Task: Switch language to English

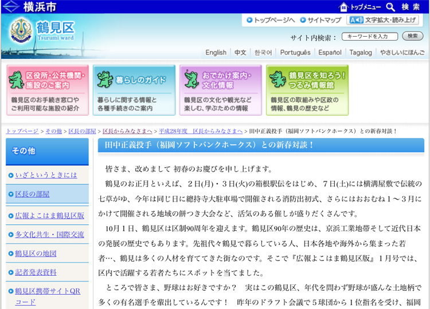Action: click(x=216, y=53)
